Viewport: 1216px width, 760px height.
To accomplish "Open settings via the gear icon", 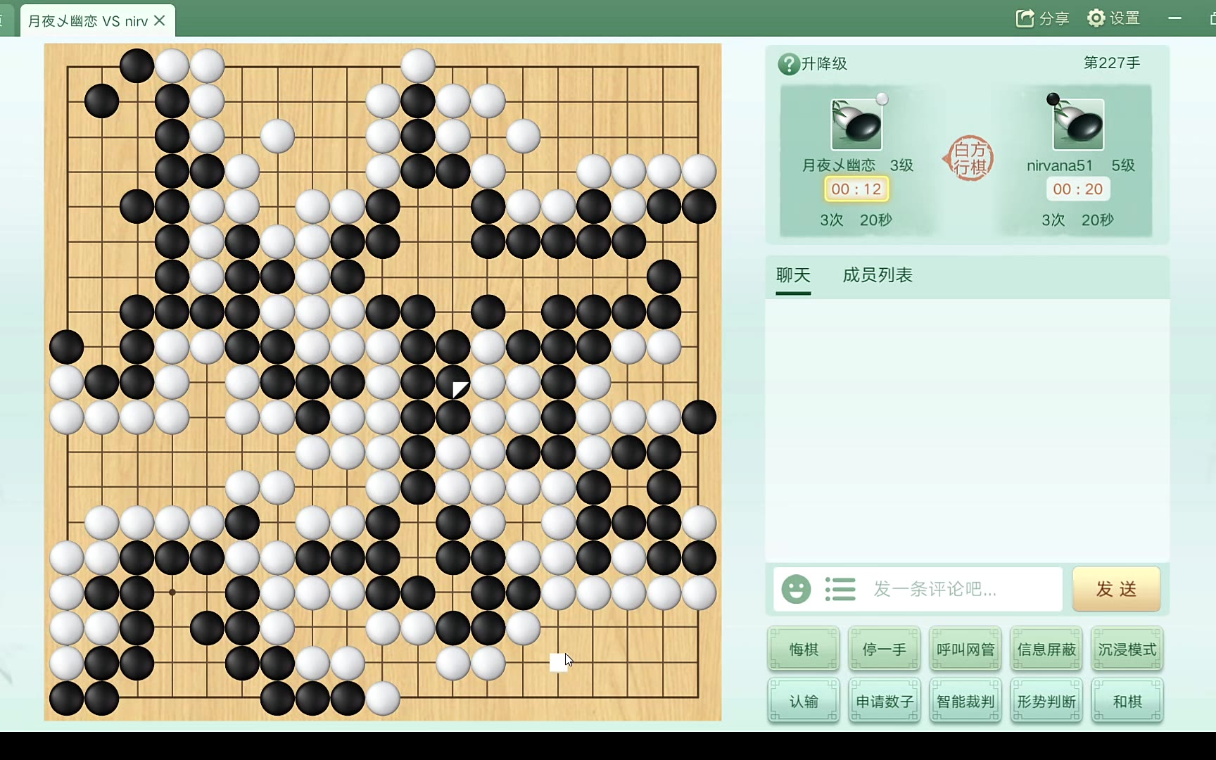I will (1096, 18).
